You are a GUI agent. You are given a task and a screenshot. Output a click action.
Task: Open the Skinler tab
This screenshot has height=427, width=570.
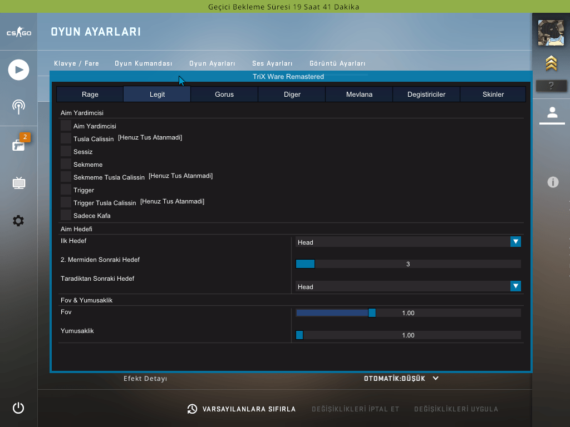(x=493, y=94)
